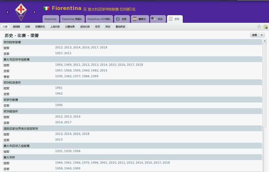Click 欧洲优胜者杯 section header

tap(132, 82)
